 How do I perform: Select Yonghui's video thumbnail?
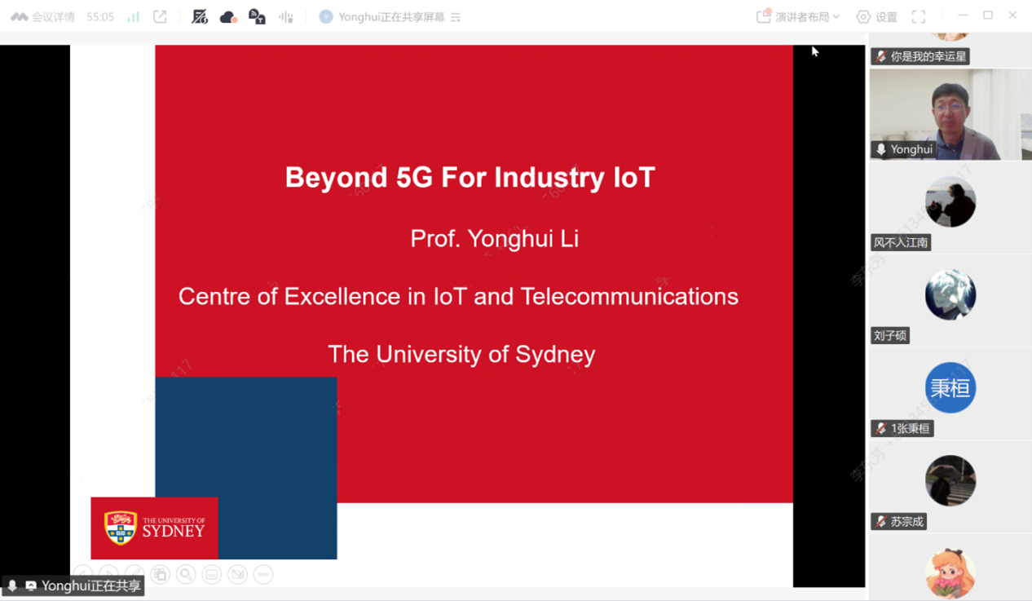click(x=950, y=114)
